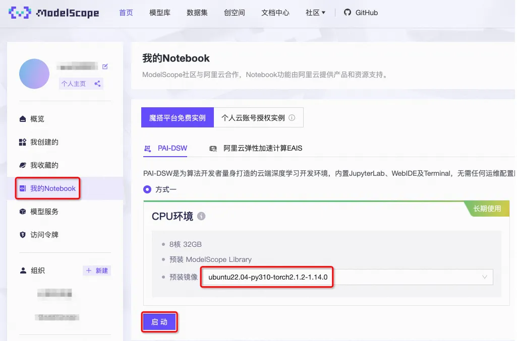Open 数据集 in top navigation
Viewport: 517px width, 341px height.
pyautogui.click(x=197, y=13)
